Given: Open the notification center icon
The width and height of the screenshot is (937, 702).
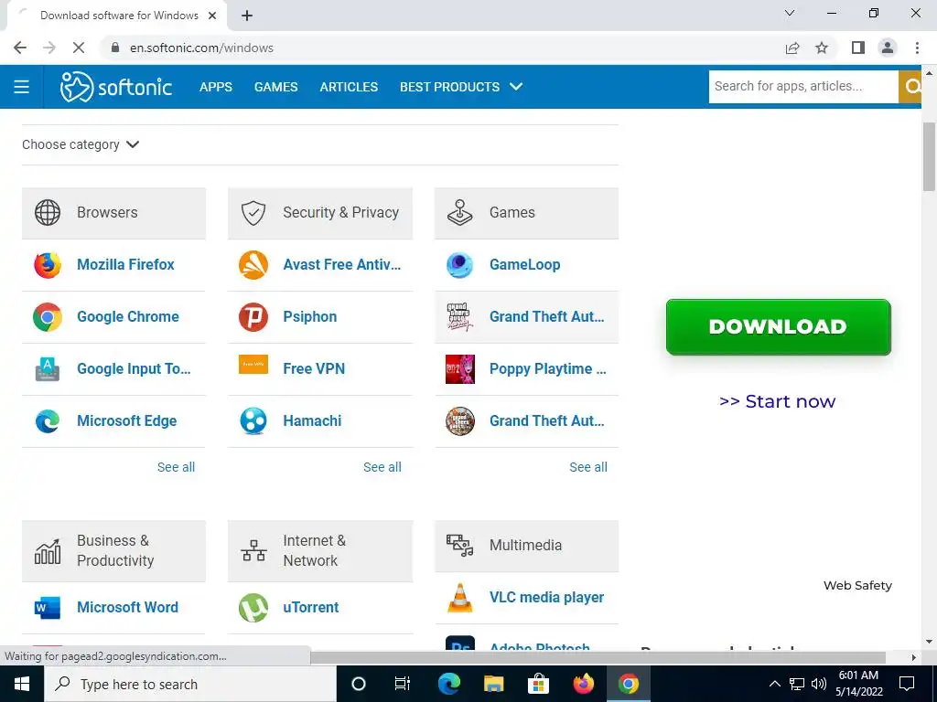Looking at the screenshot, I should pos(907,684).
